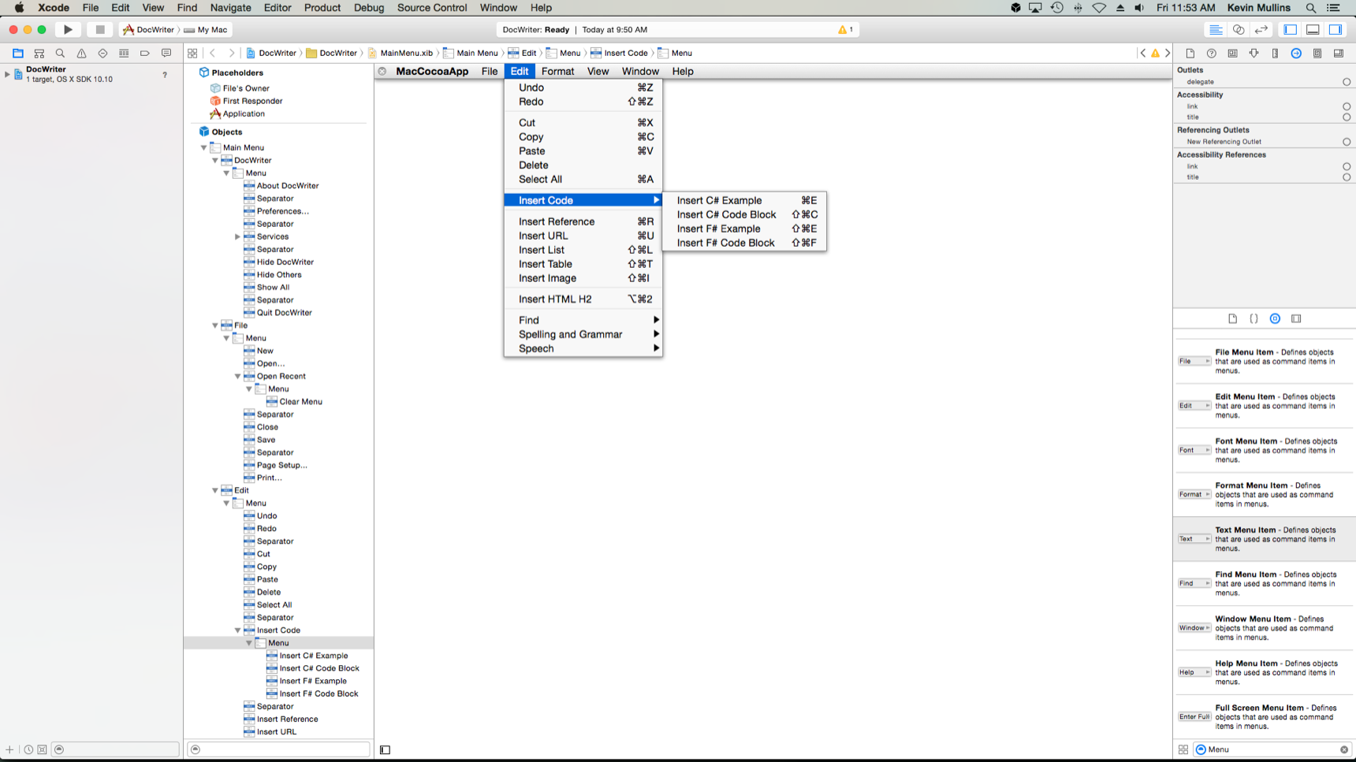This screenshot has height=762, width=1356.
Task: Click MainMenu.xib in the jump bar
Action: (x=400, y=53)
